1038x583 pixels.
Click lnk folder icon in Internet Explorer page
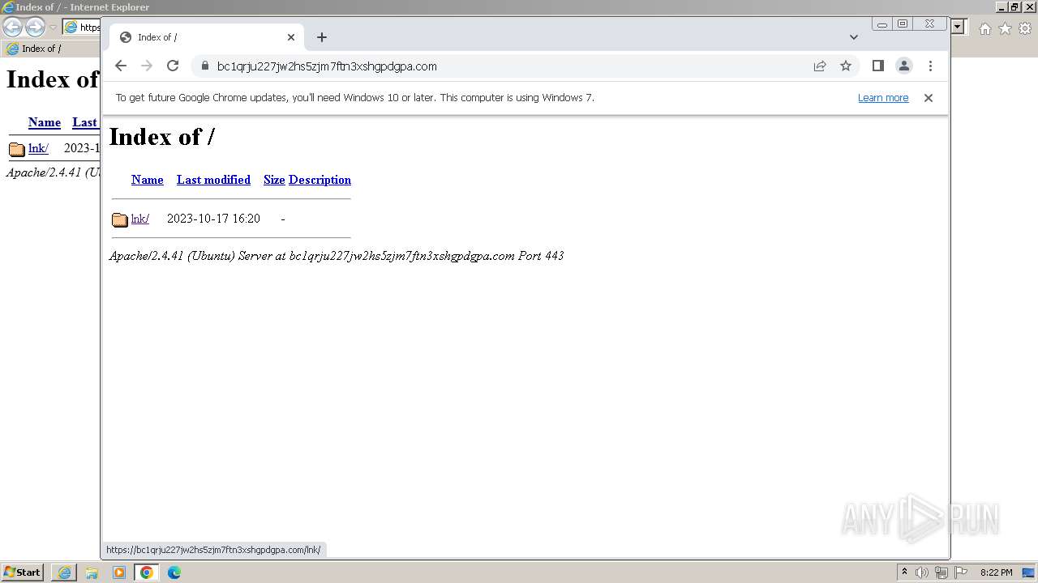tap(17, 149)
